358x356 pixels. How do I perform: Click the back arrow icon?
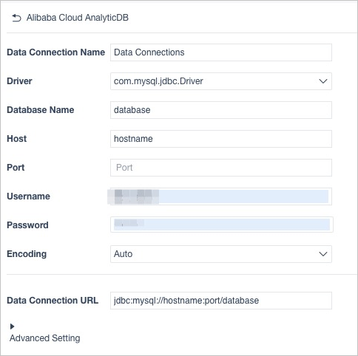tap(16, 18)
